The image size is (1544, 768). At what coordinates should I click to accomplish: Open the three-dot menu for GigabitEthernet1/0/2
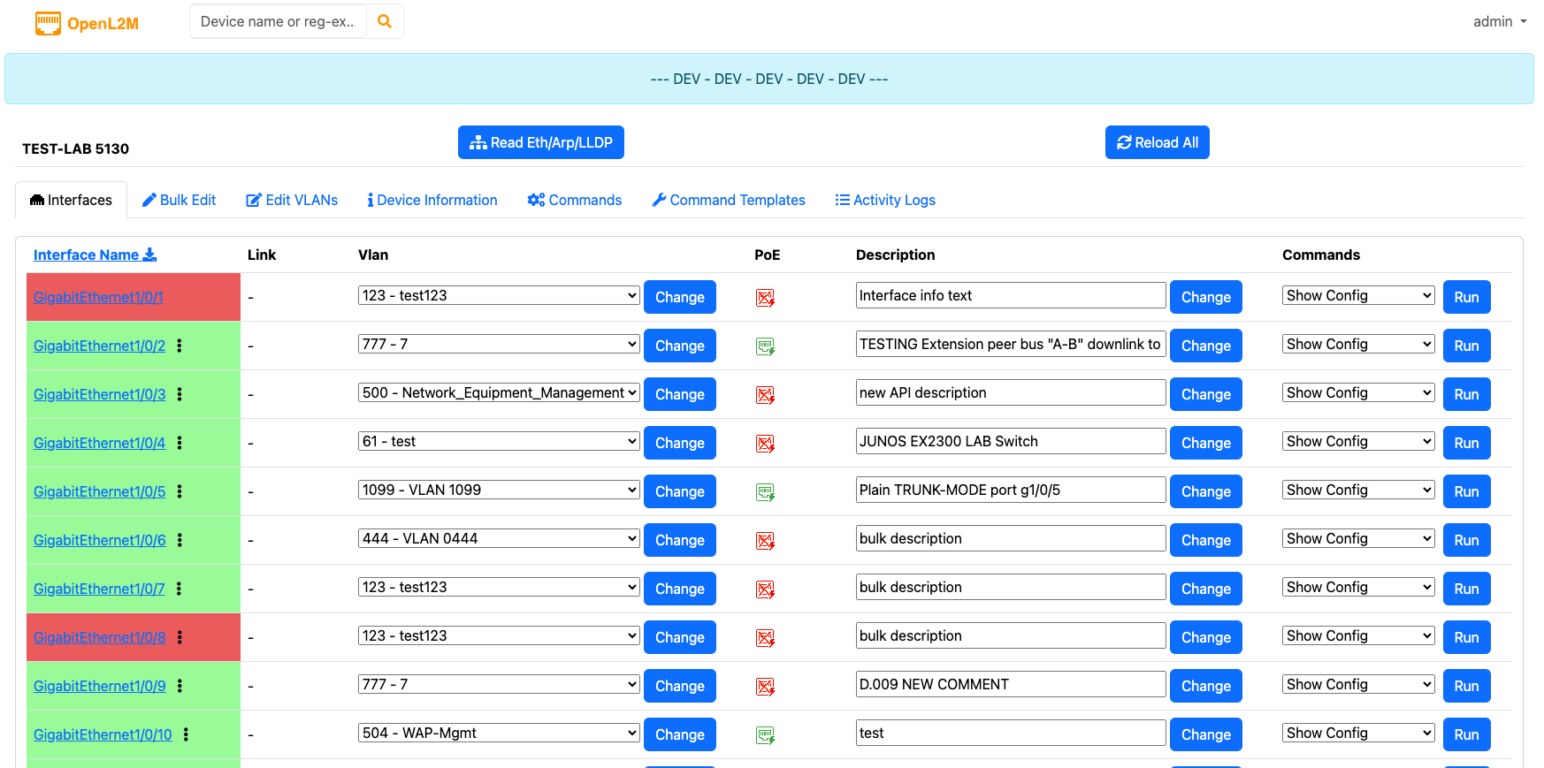pyautogui.click(x=180, y=346)
